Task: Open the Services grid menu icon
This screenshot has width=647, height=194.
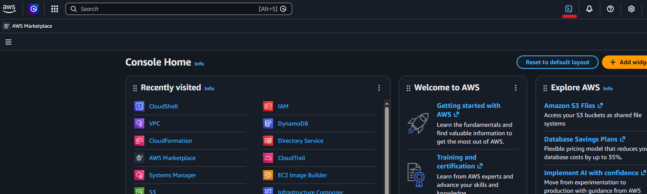Action: point(55,9)
